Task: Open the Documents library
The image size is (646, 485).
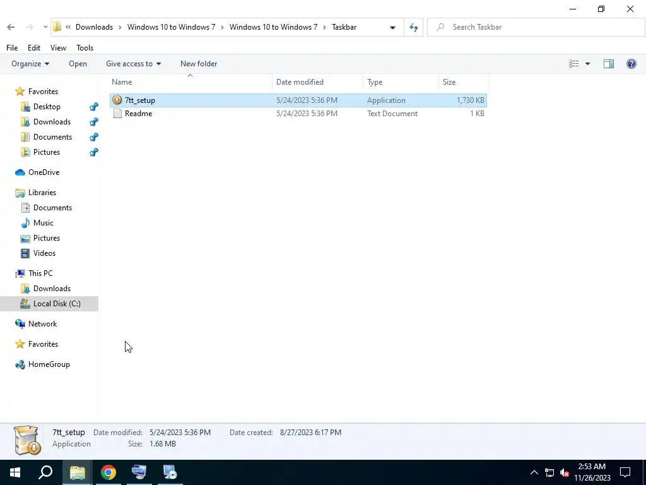Action: pyautogui.click(x=52, y=208)
